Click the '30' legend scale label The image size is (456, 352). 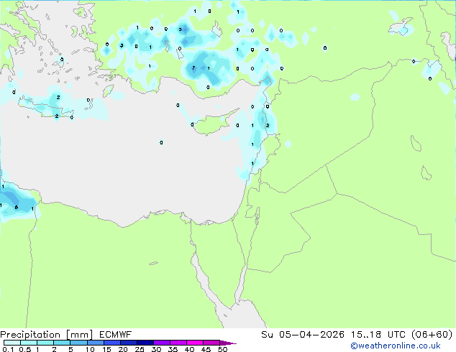coord(156,349)
